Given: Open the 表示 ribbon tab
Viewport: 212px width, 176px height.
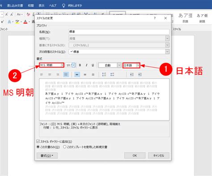Looking at the screenshot, I should [42, 5].
